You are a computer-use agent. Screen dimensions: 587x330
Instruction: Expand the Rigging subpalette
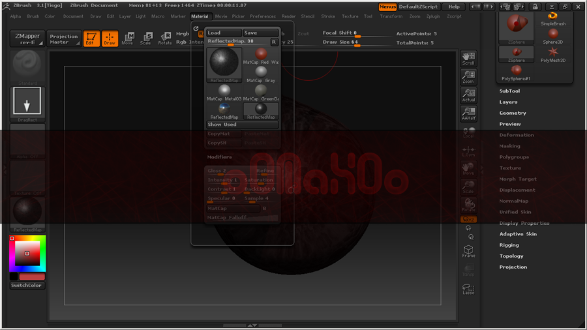pyautogui.click(x=509, y=245)
